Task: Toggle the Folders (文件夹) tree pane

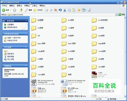Action: coord(38,10)
